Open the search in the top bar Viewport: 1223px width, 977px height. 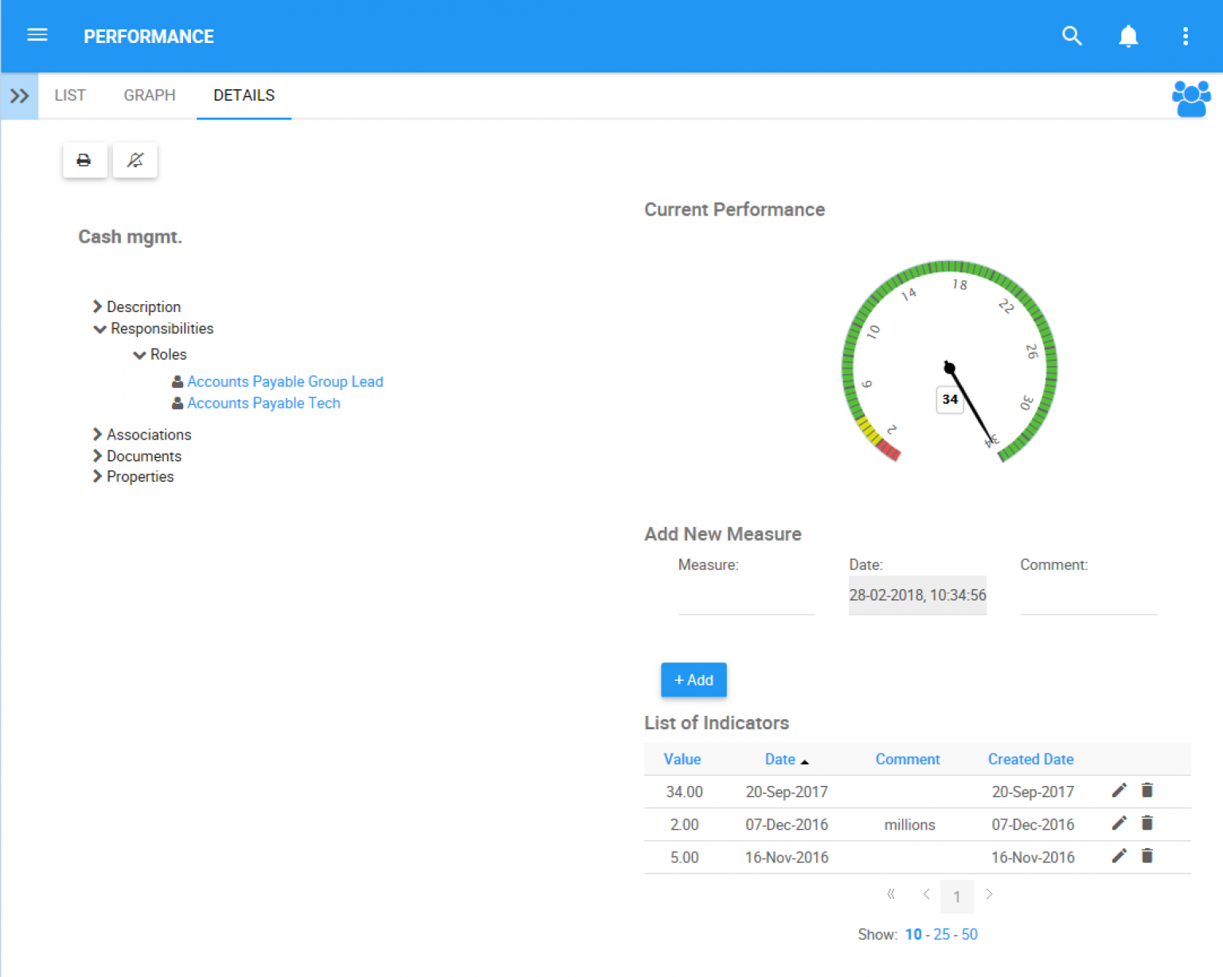(x=1072, y=36)
